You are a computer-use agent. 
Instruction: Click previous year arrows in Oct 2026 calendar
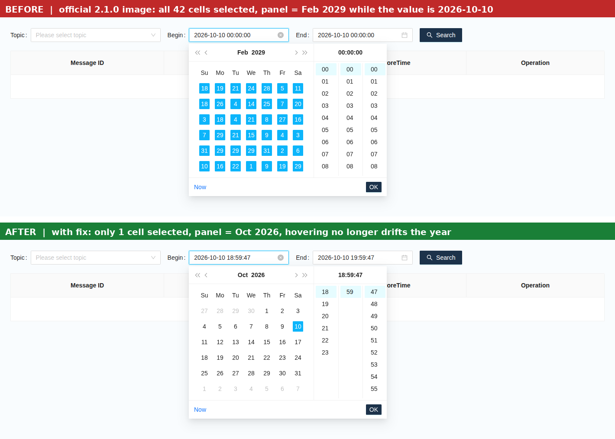coord(197,275)
